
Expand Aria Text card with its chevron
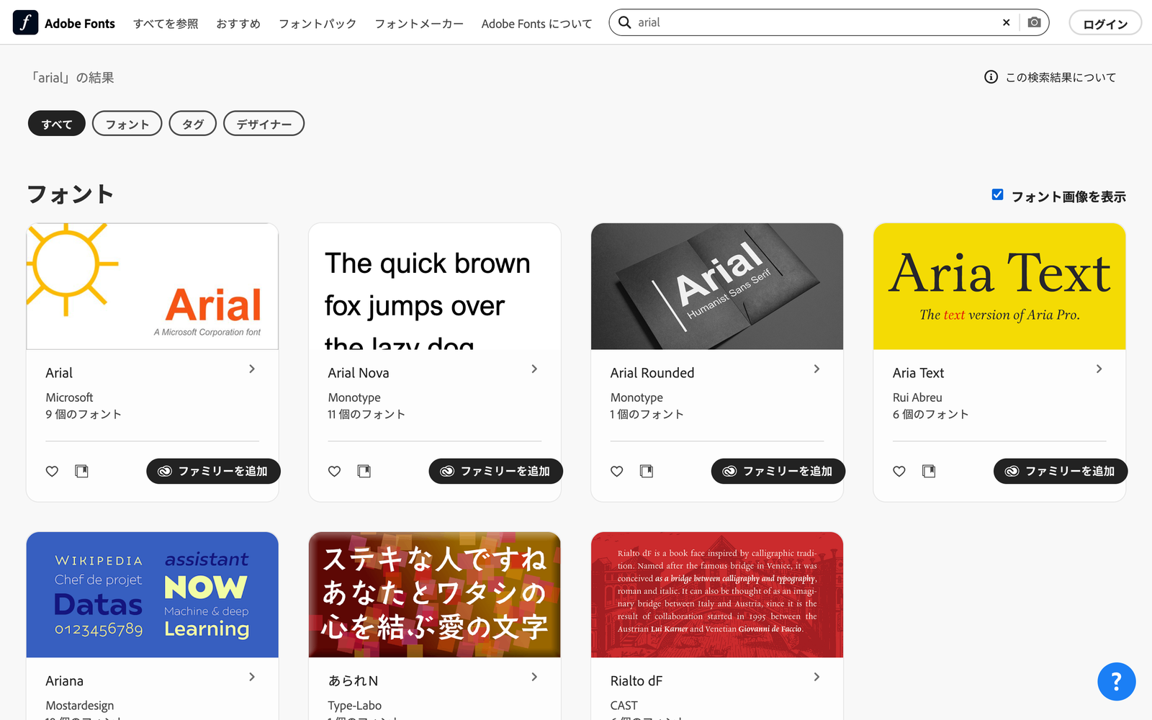pos(1099,369)
